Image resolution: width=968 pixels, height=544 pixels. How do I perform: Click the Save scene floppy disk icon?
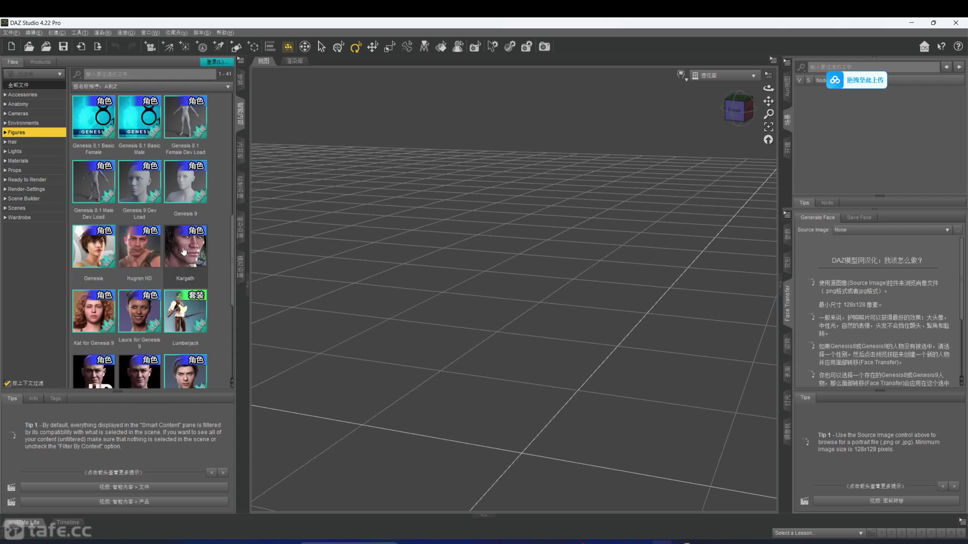point(63,46)
